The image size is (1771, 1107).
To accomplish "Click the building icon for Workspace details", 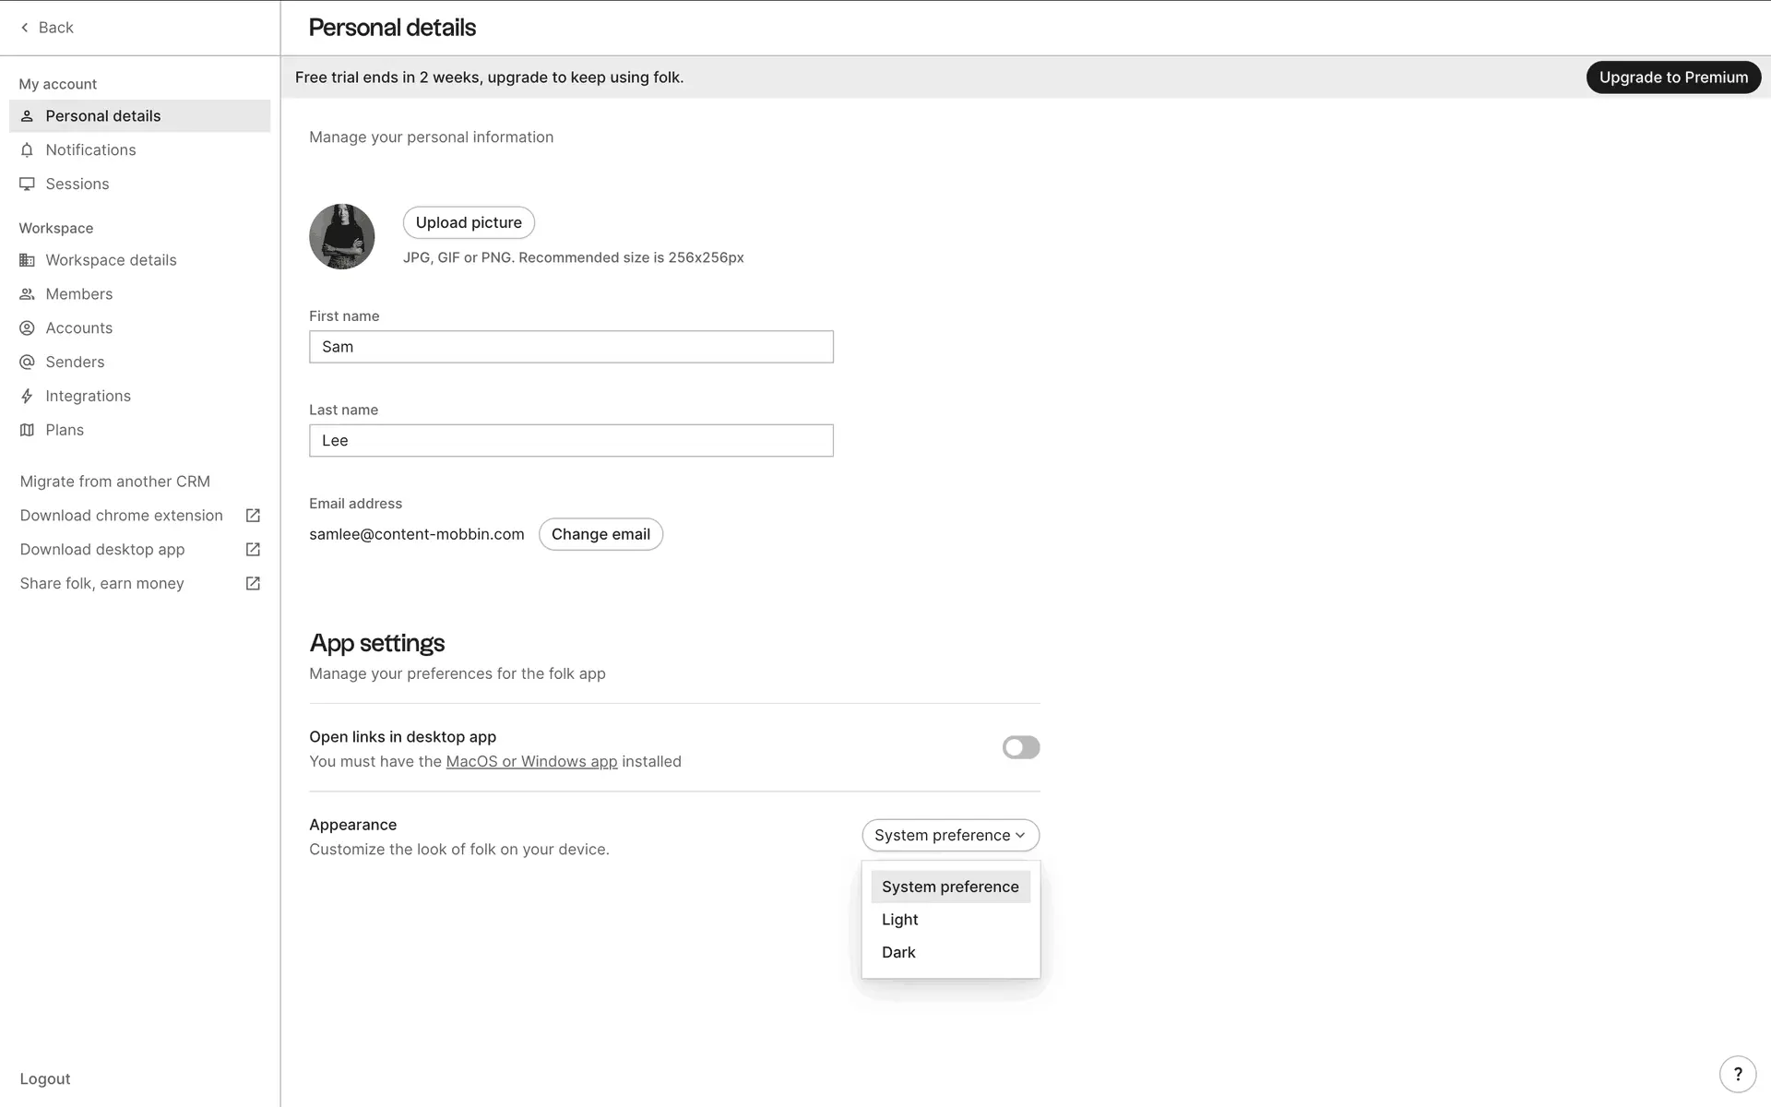I will (x=27, y=260).
